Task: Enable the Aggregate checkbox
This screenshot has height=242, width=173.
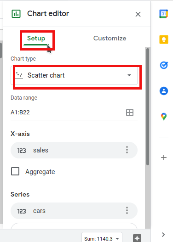Action: pyautogui.click(x=15, y=171)
